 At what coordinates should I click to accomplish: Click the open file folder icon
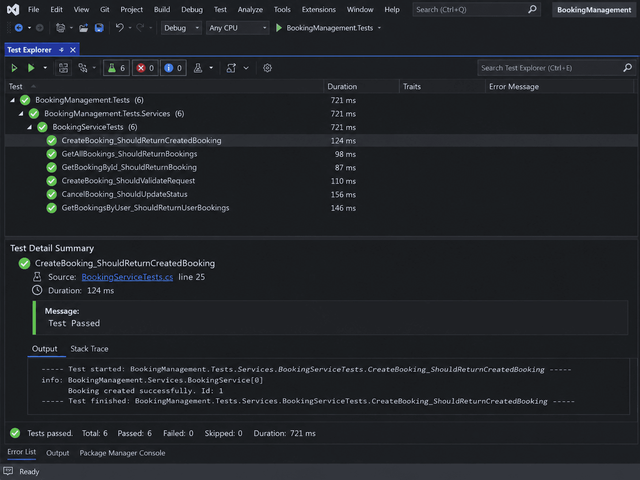[x=84, y=28]
